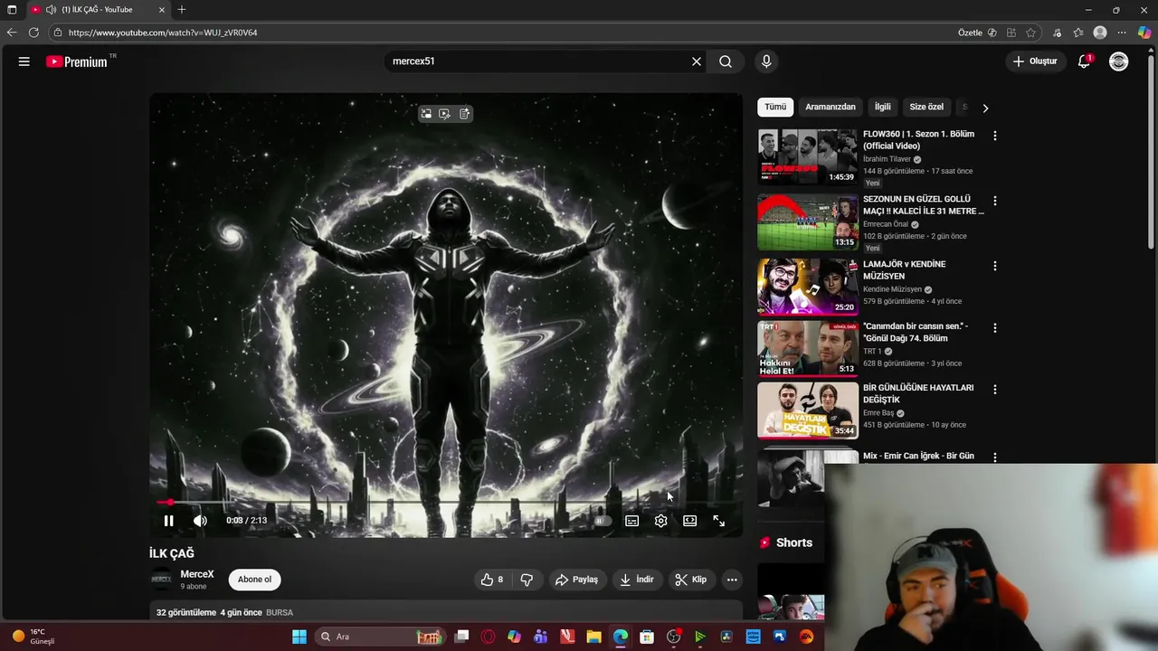Select the Tümü filter chip
The width and height of the screenshot is (1158, 651).
click(x=775, y=107)
